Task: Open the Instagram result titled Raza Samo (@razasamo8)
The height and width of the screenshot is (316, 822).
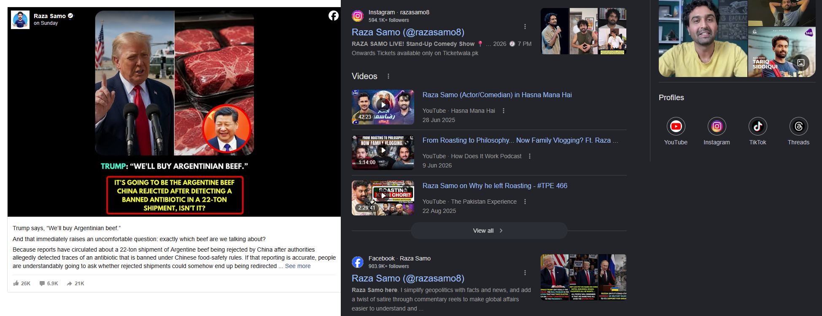Action: point(408,32)
